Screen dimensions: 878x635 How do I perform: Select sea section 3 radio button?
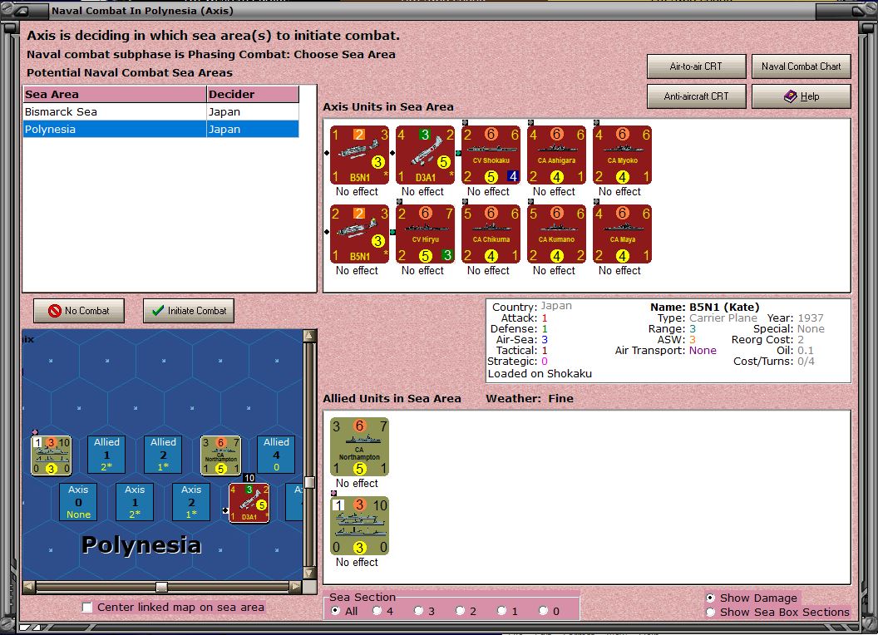point(418,611)
